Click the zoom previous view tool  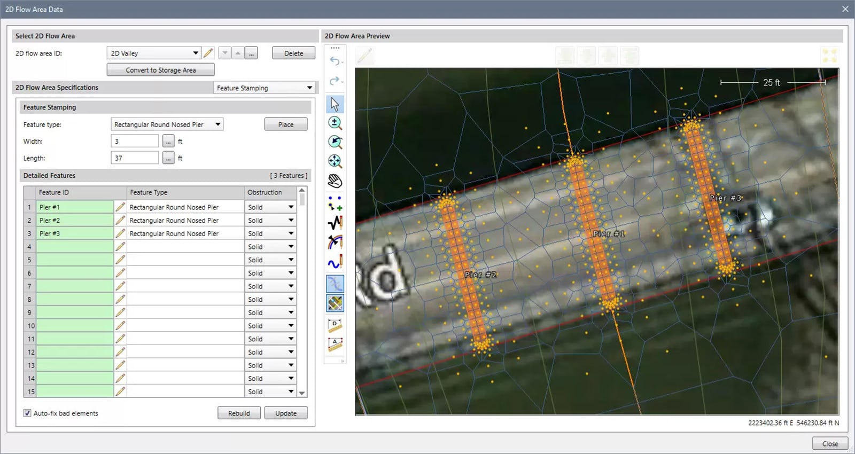coord(335,142)
